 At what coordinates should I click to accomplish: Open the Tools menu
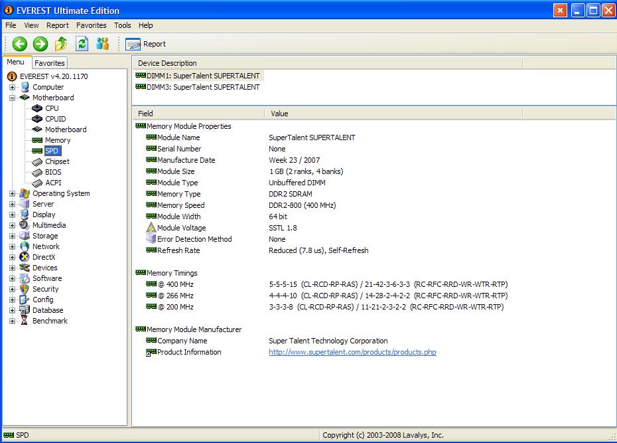click(122, 25)
